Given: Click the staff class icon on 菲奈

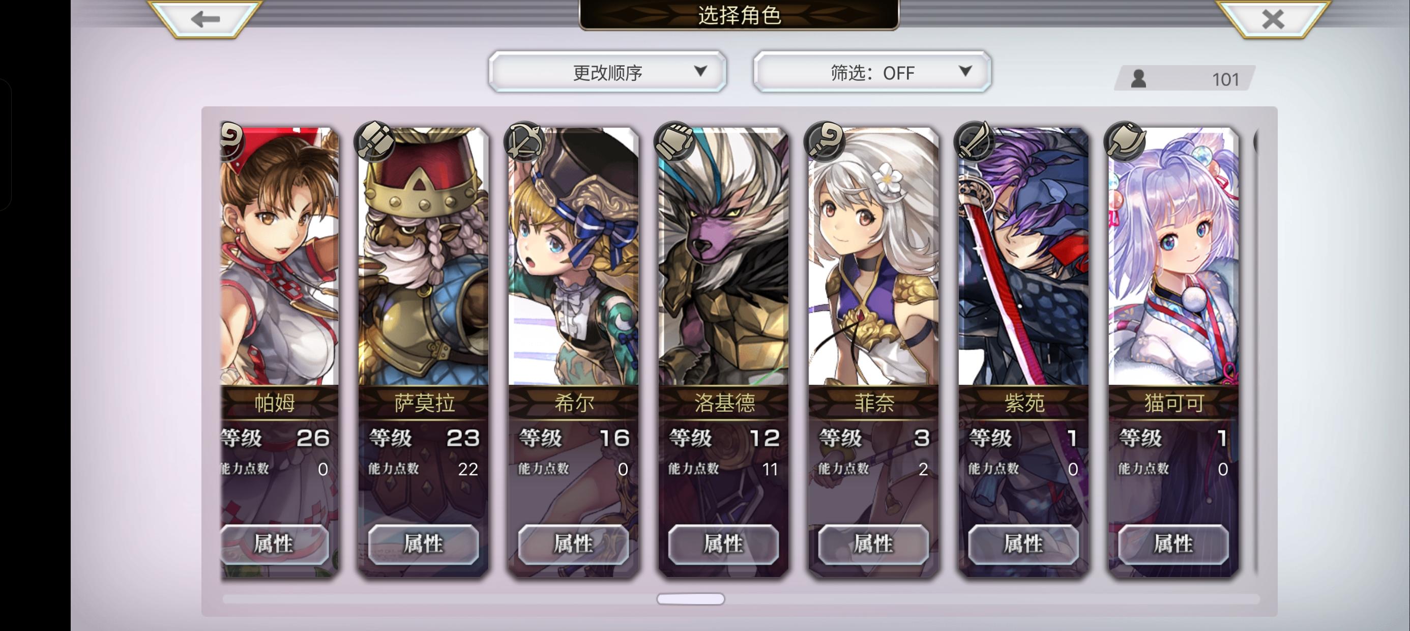Looking at the screenshot, I should click(x=825, y=141).
